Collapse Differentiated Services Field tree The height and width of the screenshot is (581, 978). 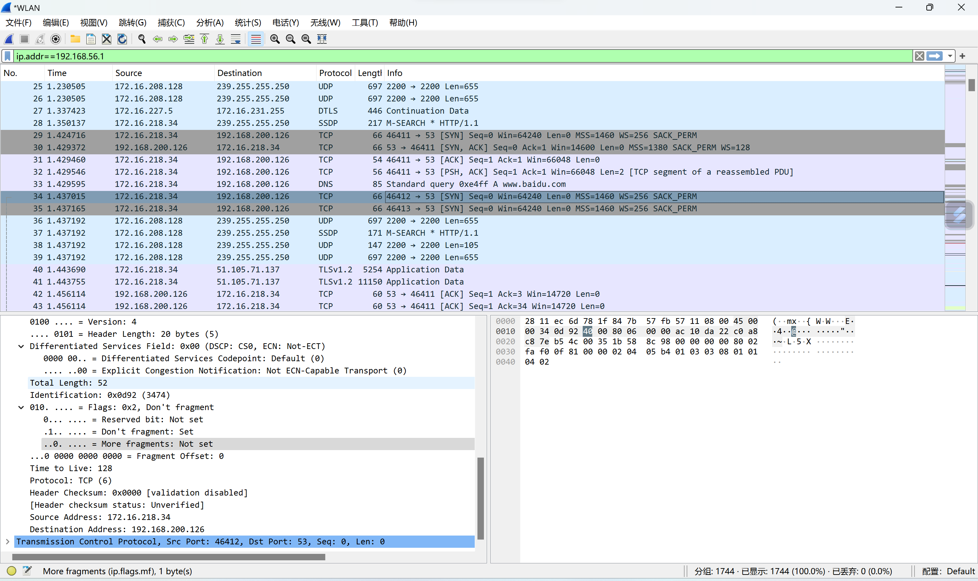(x=21, y=346)
